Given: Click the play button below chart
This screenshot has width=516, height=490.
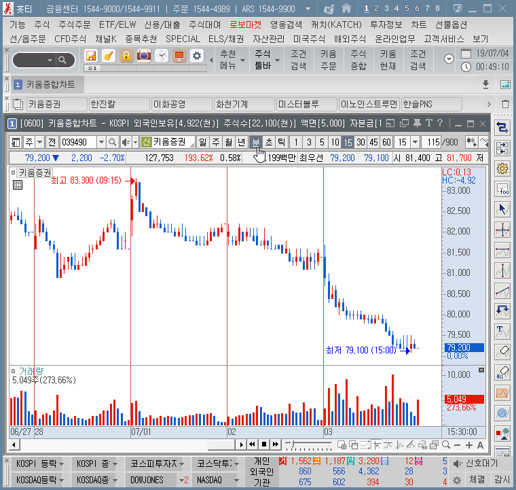Looking at the screenshot, I should tap(241, 445).
